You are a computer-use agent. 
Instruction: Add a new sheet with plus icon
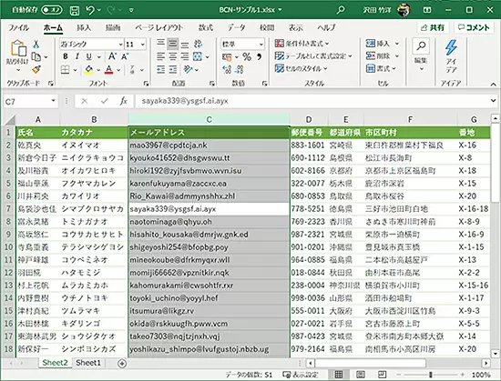pyautogui.click(x=122, y=363)
